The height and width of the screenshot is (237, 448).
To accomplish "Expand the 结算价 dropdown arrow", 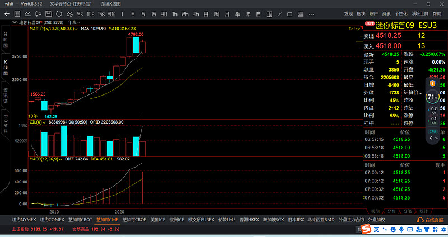I will (x=421, y=93).
